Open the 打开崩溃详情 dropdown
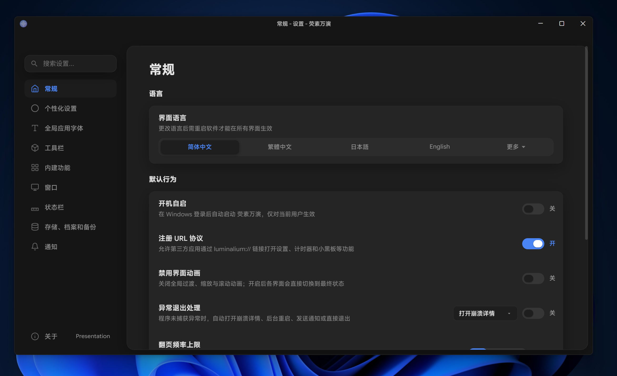The width and height of the screenshot is (617, 376). 485,313
